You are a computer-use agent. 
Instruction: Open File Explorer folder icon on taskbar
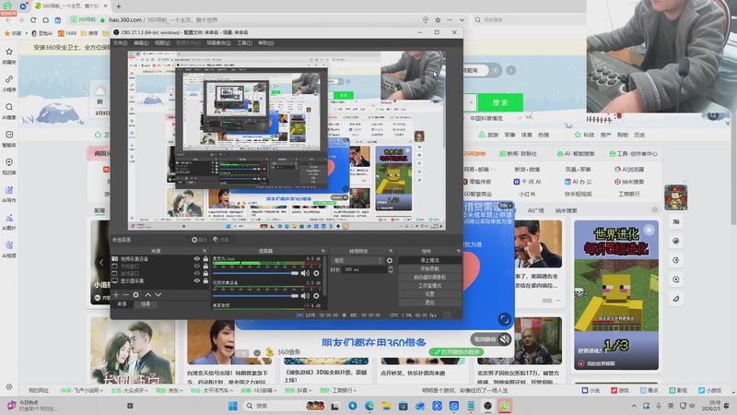tap(386, 406)
